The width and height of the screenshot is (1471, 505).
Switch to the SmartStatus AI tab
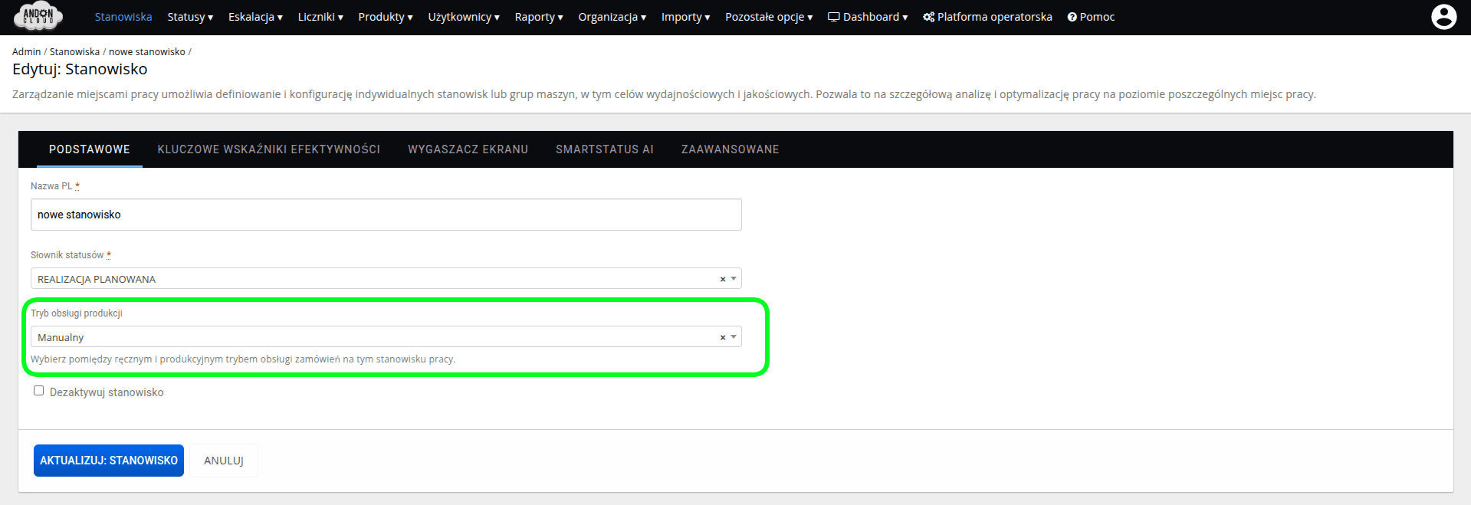(x=604, y=149)
